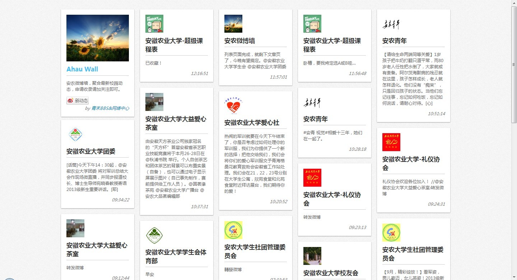Click 安农青年 calligraphy avatar on 10:51:14 post
This screenshot has width=517, height=280.
(x=391, y=24)
